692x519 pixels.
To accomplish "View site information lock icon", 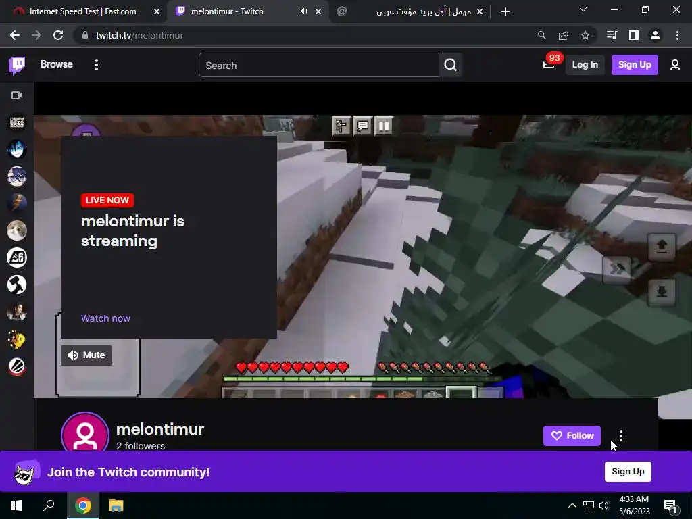I will (x=84, y=35).
